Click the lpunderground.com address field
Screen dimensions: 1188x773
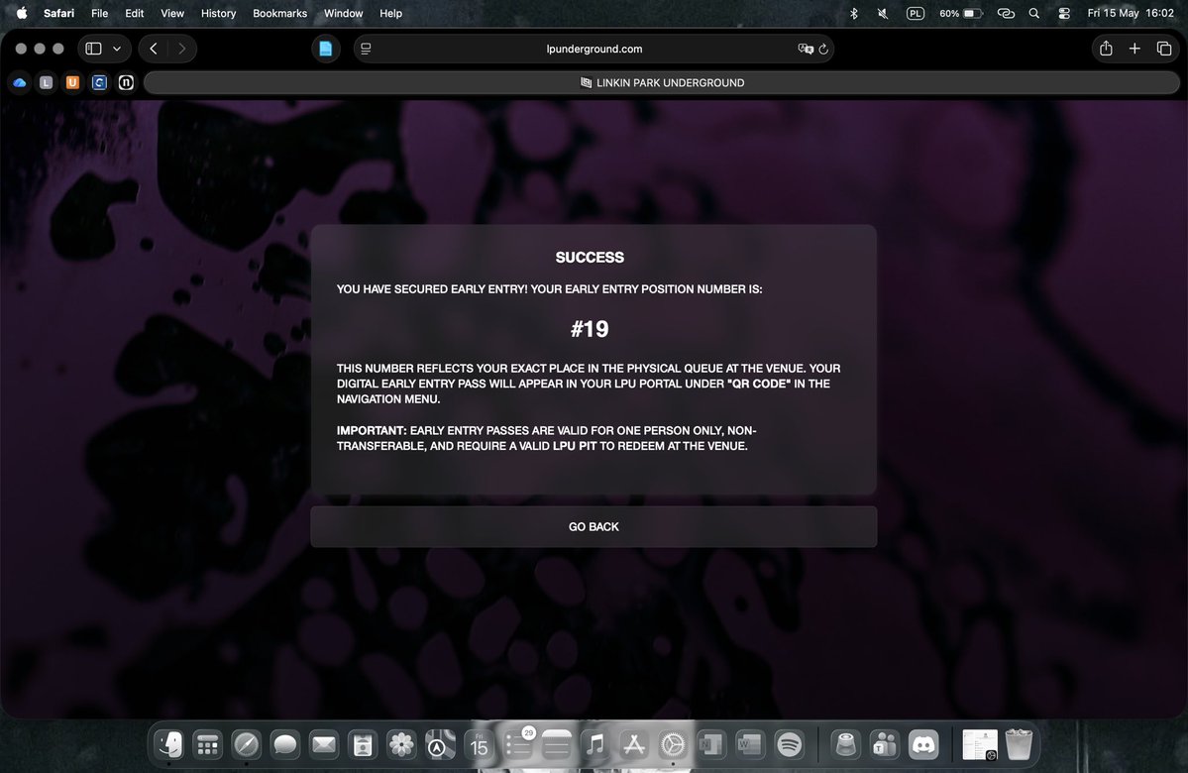click(x=594, y=49)
